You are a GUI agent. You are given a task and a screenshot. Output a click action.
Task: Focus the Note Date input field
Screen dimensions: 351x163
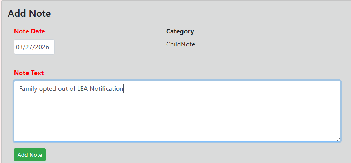[34, 47]
